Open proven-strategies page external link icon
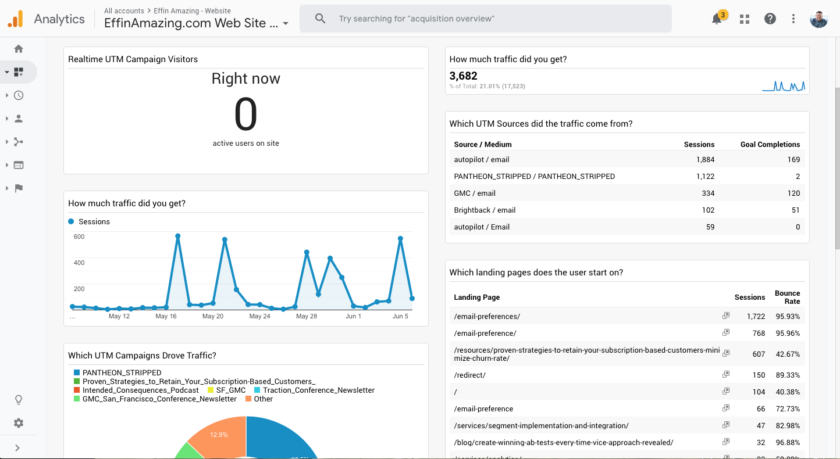 click(726, 353)
